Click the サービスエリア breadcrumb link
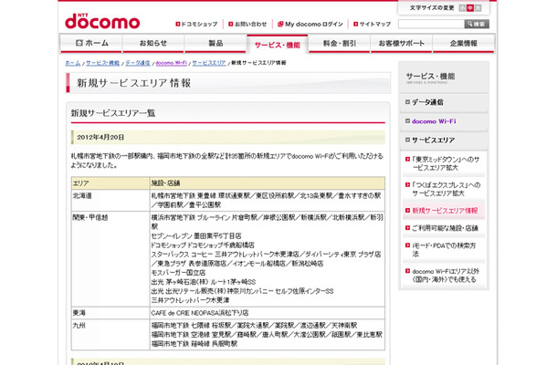557x365 pixels. [x=209, y=63]
